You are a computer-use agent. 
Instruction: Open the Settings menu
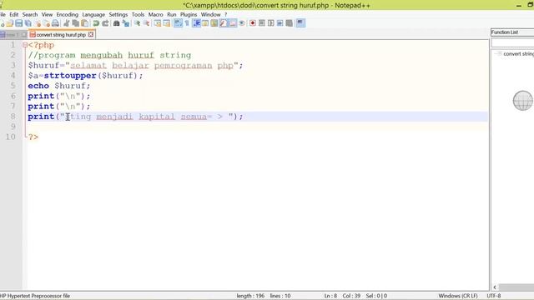(118, 15)
